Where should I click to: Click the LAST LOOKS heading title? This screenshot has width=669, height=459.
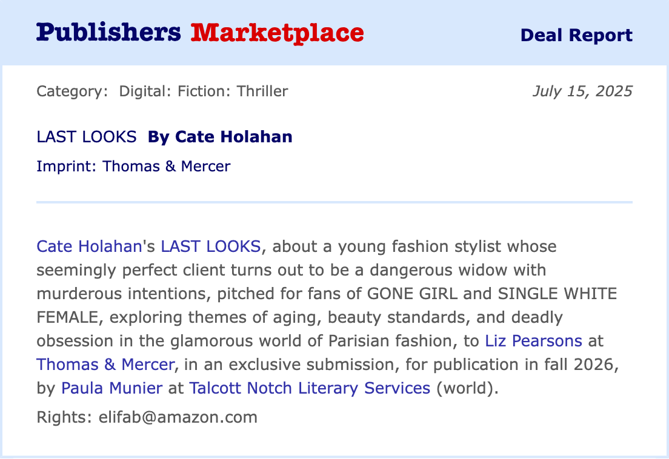coord(87,137)
